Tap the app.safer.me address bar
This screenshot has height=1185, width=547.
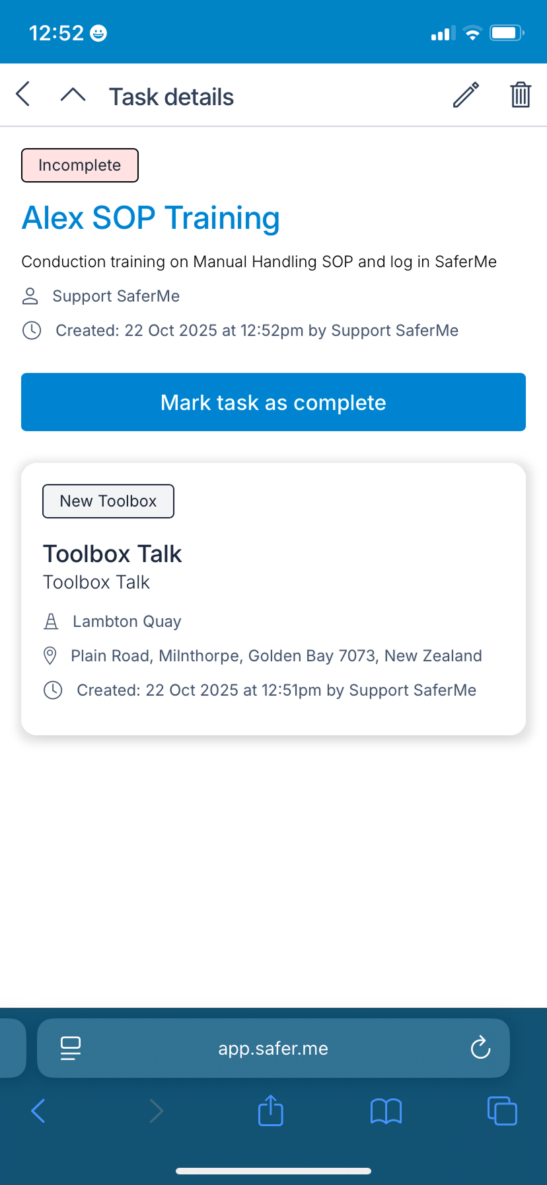point(273,1047)
